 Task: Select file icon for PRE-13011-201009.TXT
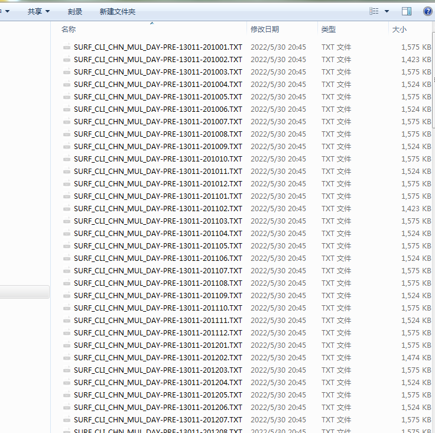click(67, 146)
